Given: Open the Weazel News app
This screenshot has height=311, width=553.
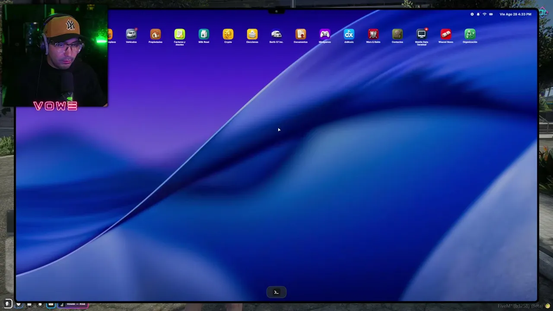Looking at the screenshot, I should pos(446,34).
